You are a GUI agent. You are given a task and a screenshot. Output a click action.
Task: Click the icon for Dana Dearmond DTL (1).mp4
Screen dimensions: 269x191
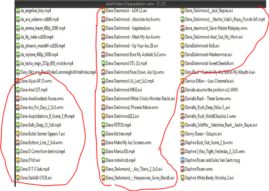tap(103, 63)
